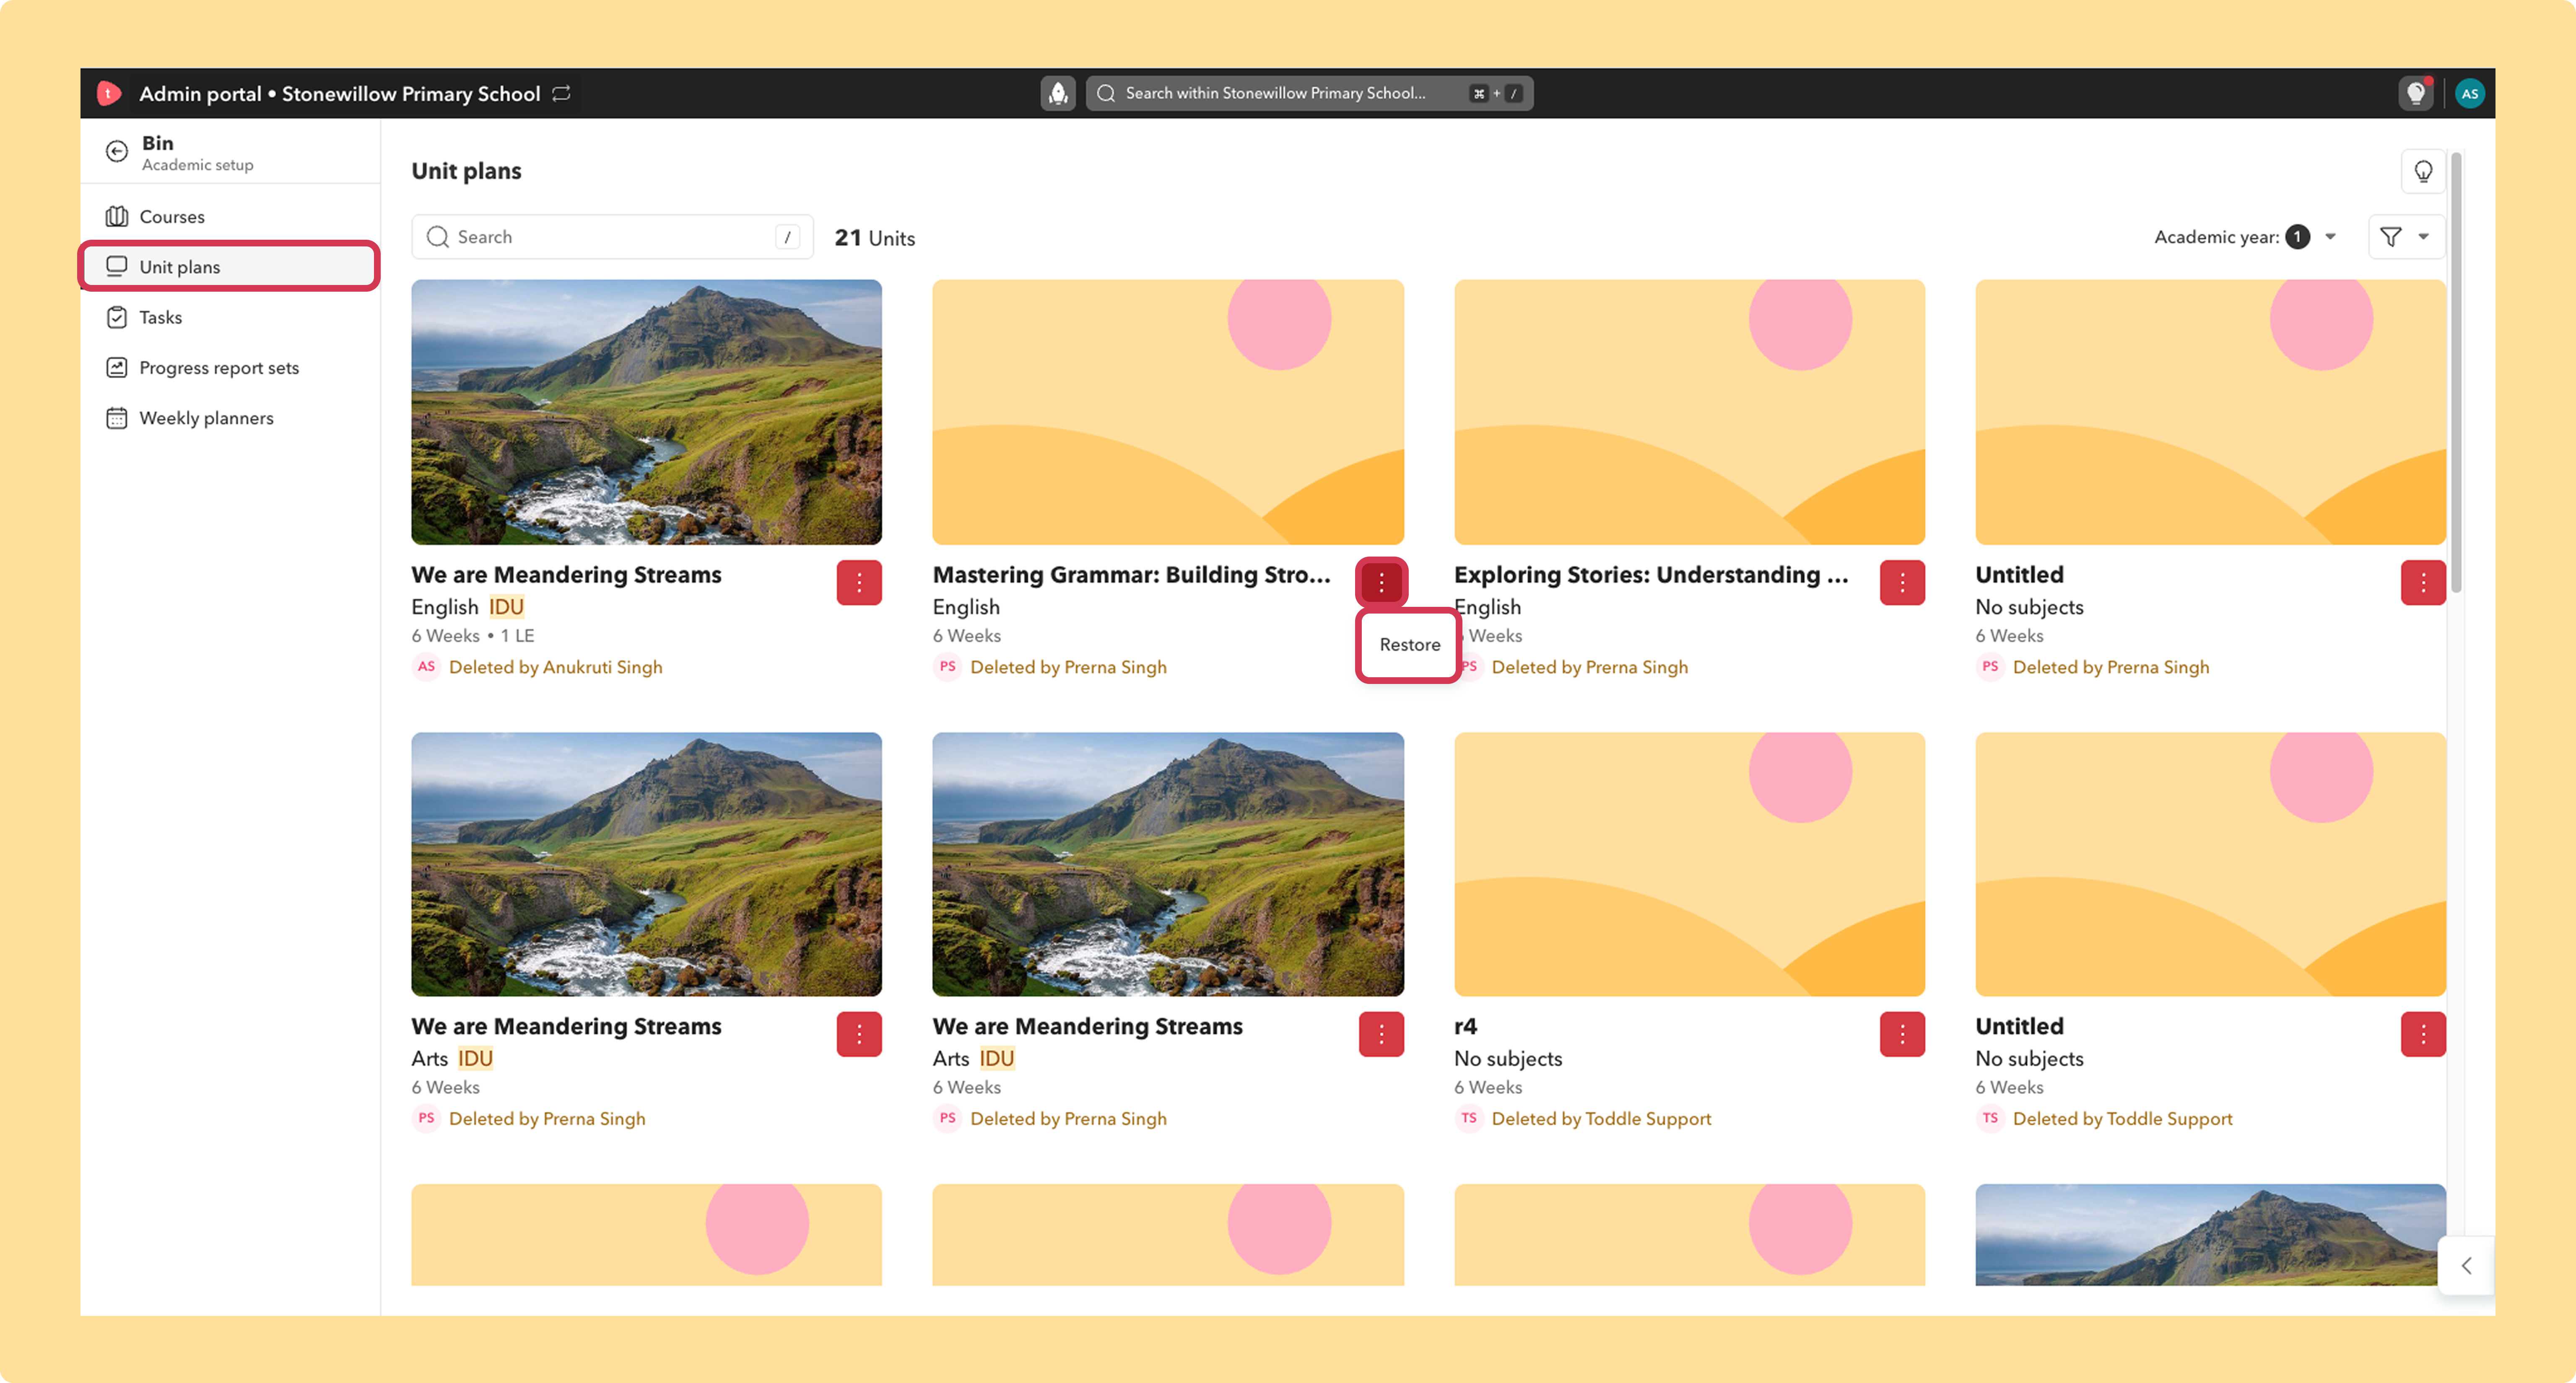Click the Mastering Grammar: Building Stro... title
Image resolution: width=2576 pixels, height=1383 pixels.
(1132, 575)
